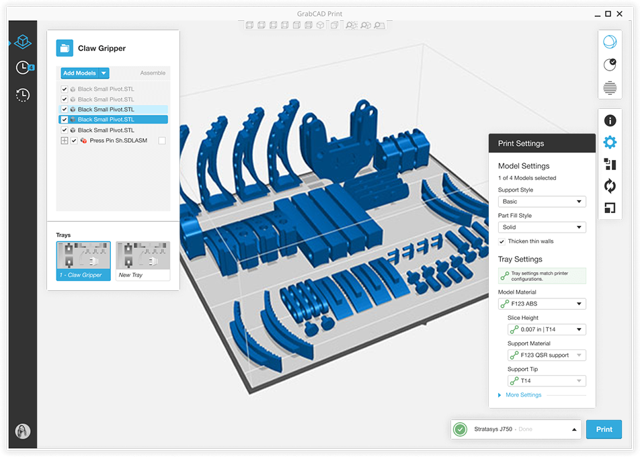Click the link icon in Tray settings match notice
Viewport: 640px width, 457px height.
point(504,276)
